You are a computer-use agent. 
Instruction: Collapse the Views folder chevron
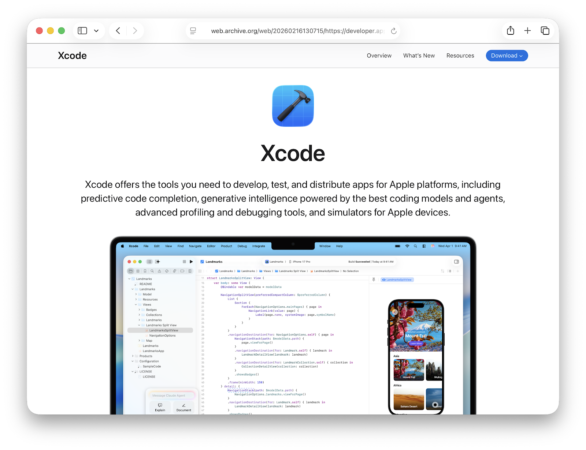point(136,304)
